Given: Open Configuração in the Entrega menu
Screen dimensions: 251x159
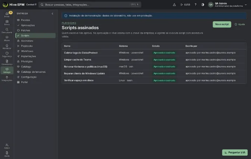Looking at the screenshot, I should pos(35,77).
